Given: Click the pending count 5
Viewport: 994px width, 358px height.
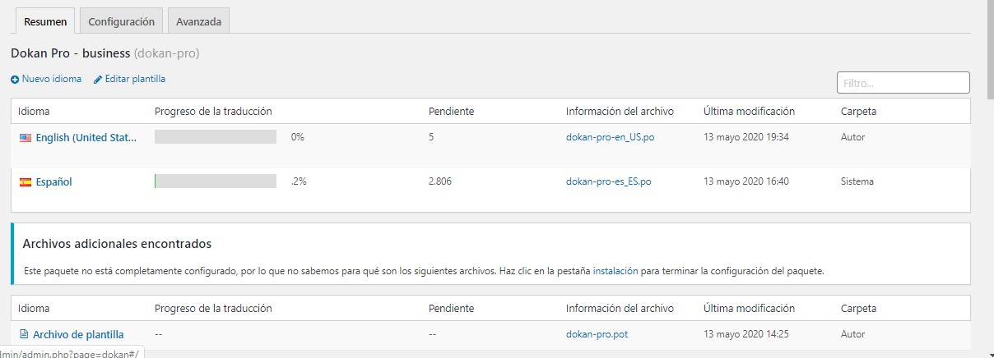Looking at the screenshot, I should [431, 137].
